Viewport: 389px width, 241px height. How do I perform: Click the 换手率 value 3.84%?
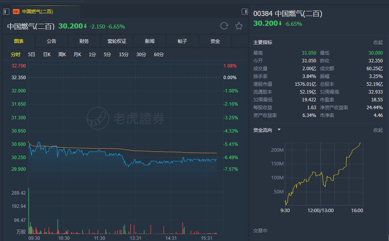click(x=309, y=76)
